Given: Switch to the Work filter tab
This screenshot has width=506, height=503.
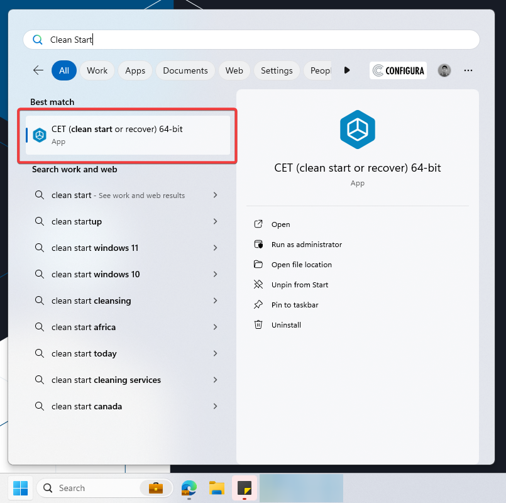Looking at the screenshot, I should [x=97, y=70].
